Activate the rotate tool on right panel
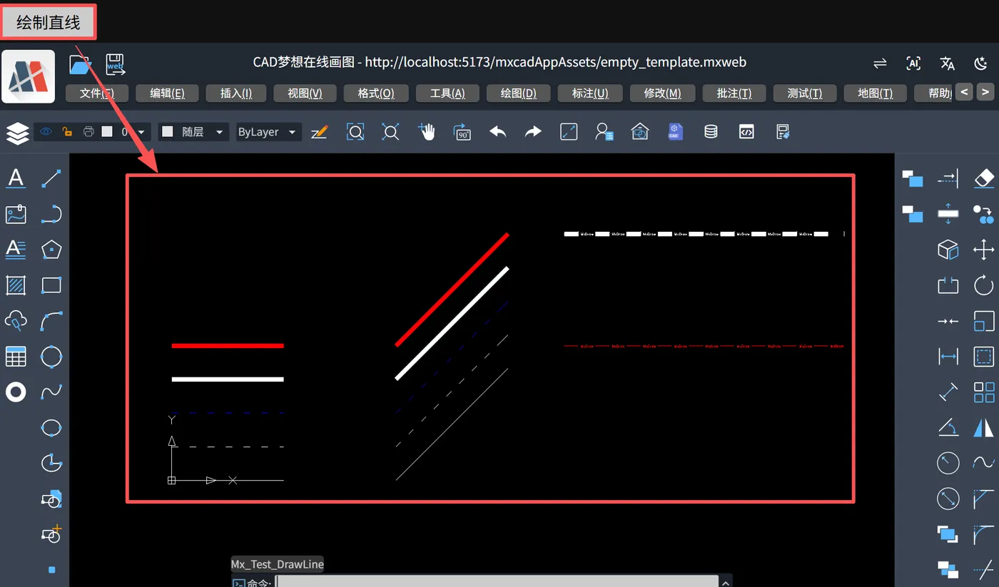This screenshot has width=999, height=587. click(984, 285)
